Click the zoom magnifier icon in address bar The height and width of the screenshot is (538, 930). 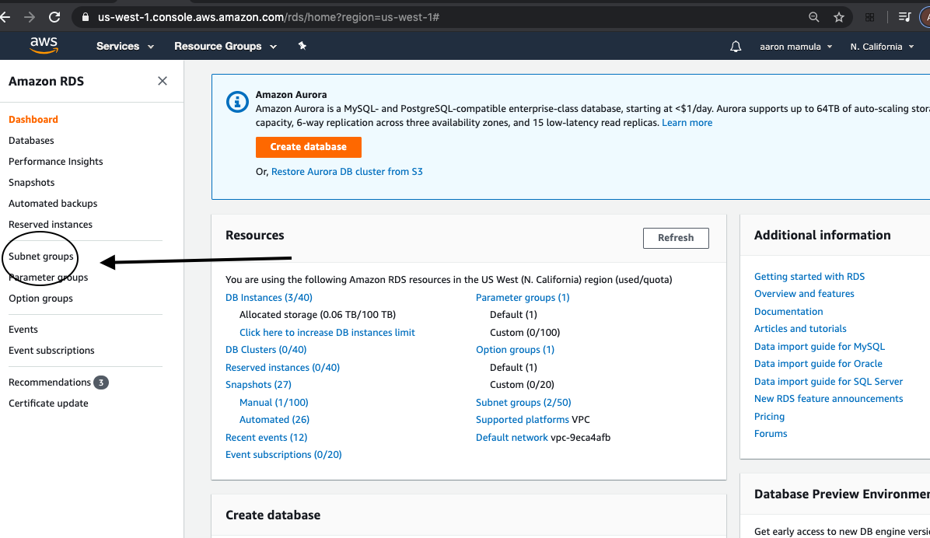(813, 17)
